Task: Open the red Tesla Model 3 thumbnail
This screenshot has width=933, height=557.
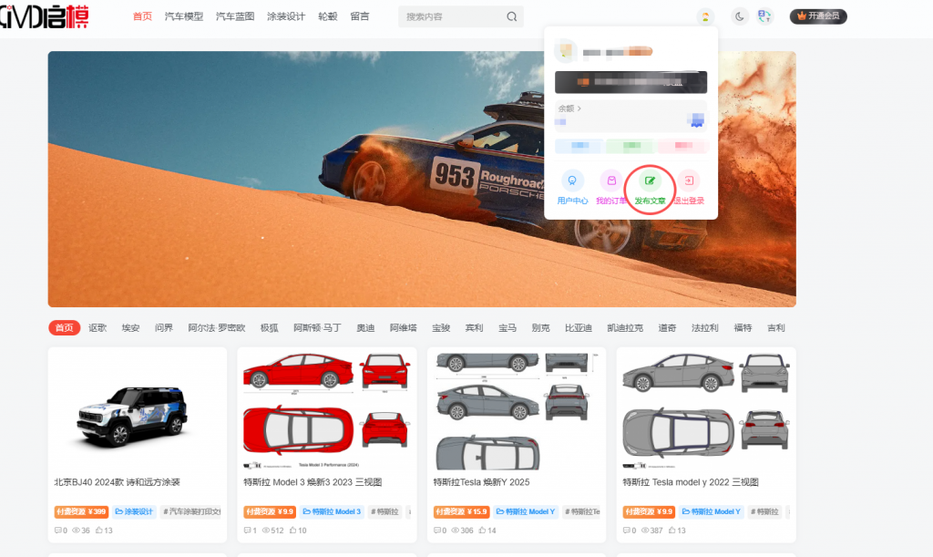Action: pos(326,407)
